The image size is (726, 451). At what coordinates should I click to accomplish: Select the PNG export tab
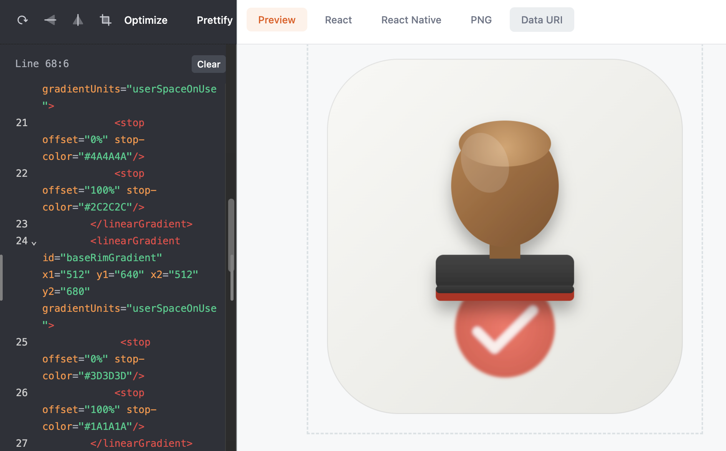(481, 20)
